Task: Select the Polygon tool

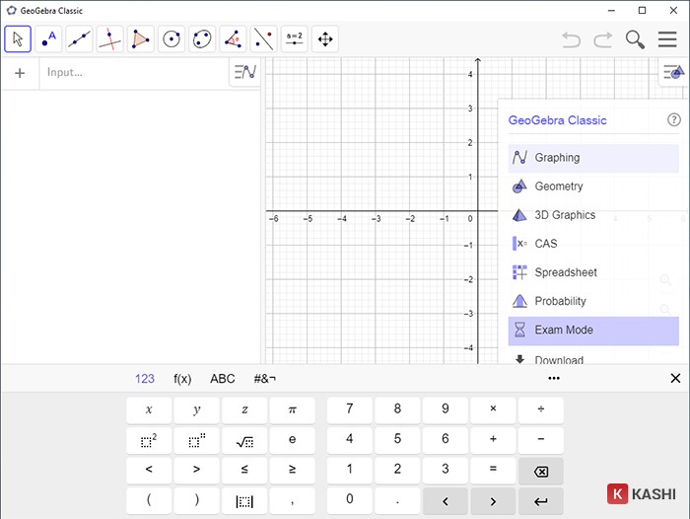Action: [141, 39]
